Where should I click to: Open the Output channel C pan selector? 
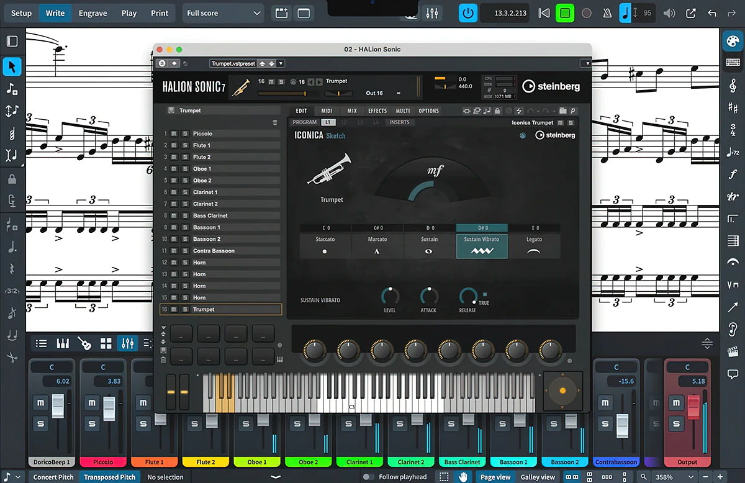point(687,367)
